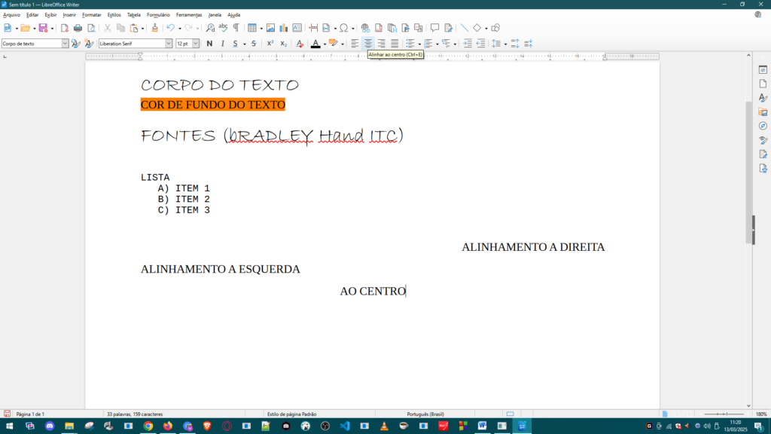Viewport: 771px width, 434px height.
Task: Toggle formatting marks (pilcrow) icon
Action: 236,28
